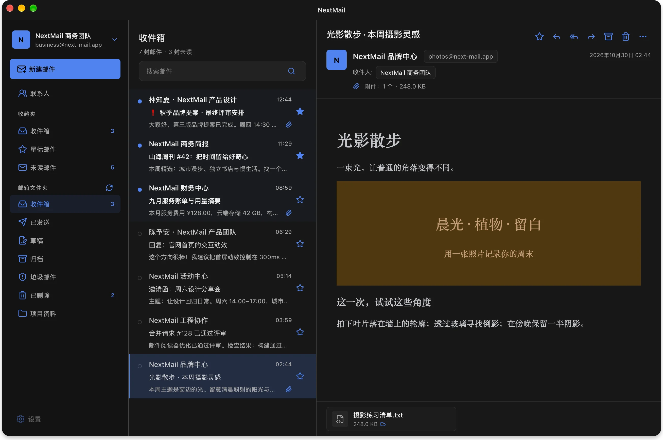663x440 pixels.
Task: Open 未读邮件 in favorites
Action: pos(65,167)
